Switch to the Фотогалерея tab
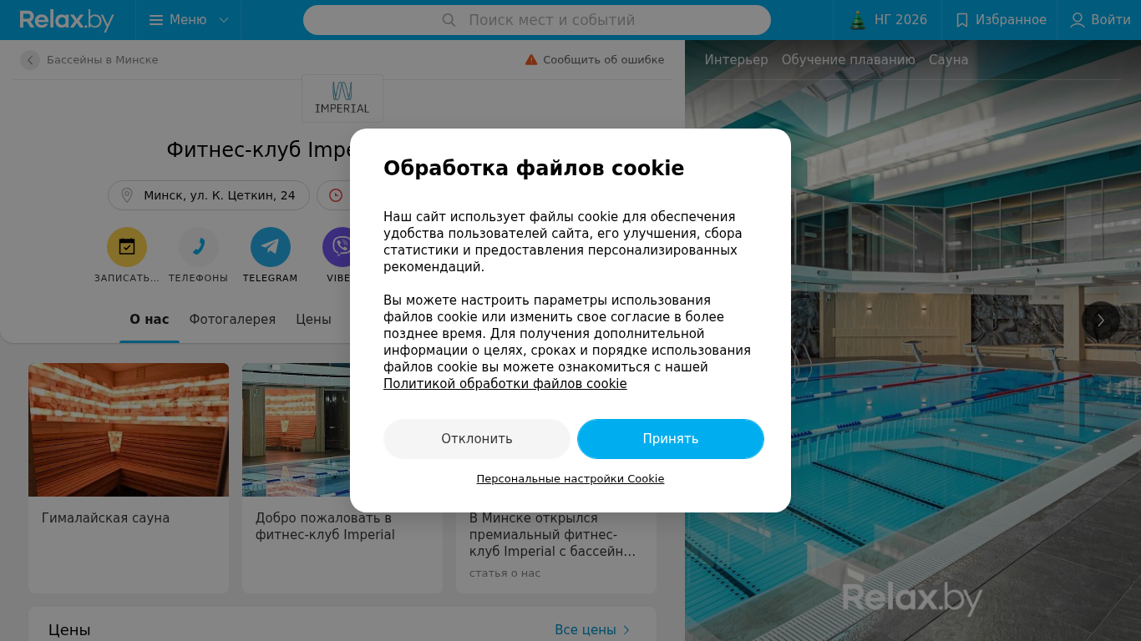The height and width of the screenshot is (641, 1141). 232,320
